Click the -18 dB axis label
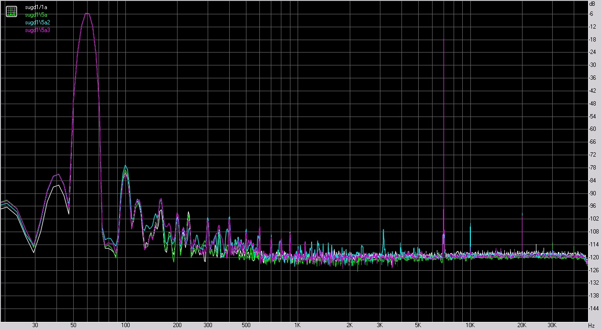 click(592, 39)
